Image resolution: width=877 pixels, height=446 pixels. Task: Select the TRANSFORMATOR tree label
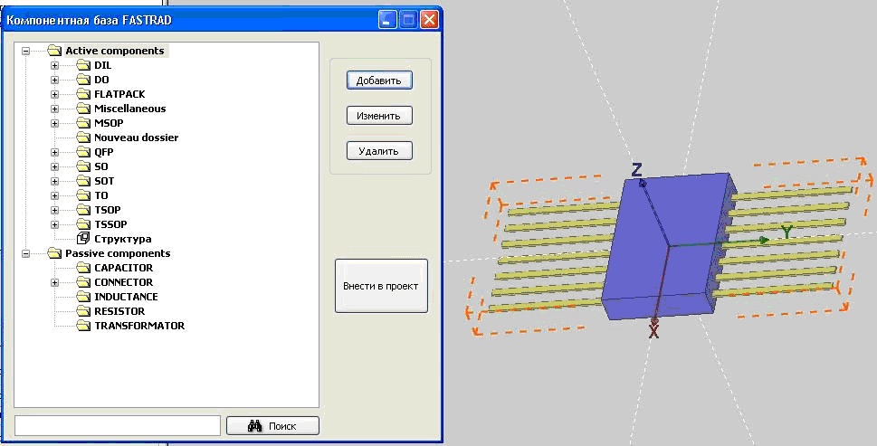pos(139,326)
